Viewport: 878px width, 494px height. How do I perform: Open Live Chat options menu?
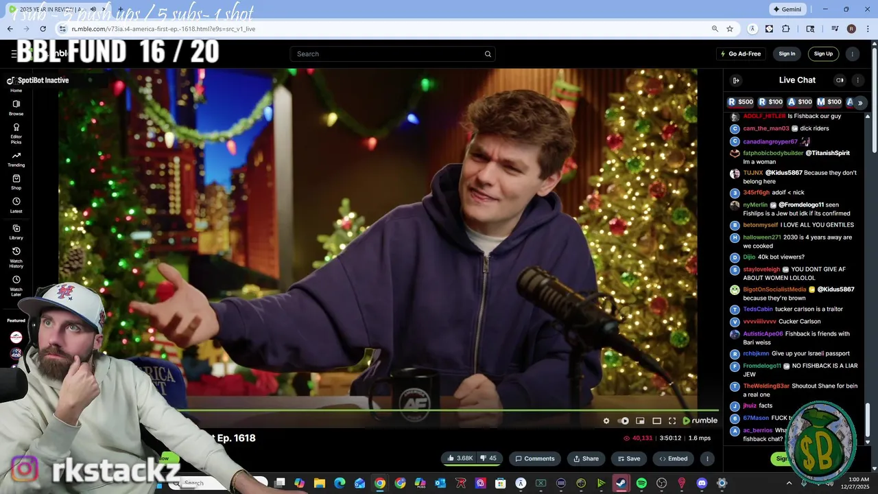click(857, 80)
